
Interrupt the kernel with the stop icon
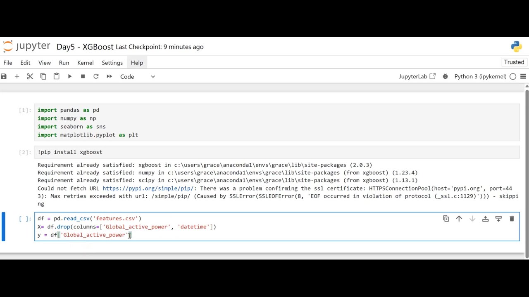click(83, 76)
